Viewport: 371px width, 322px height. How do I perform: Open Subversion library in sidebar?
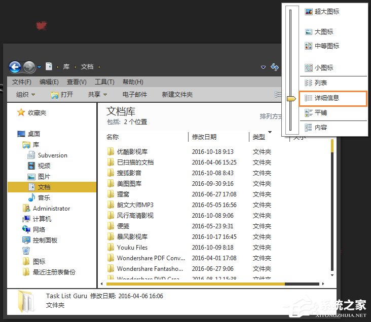(x=48, y=155)
